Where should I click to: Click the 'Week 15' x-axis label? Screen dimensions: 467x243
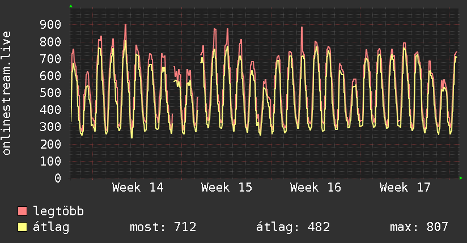227,188
